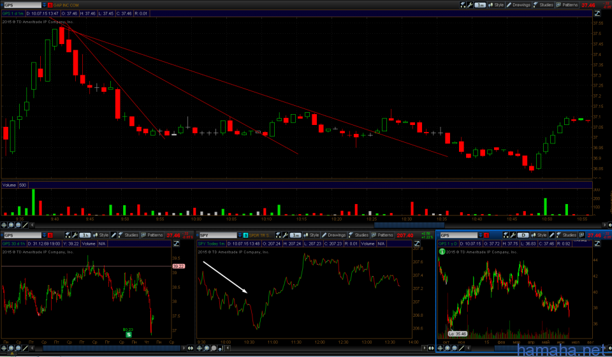612x357 pixels.
Task: Open Patterns in the top GPS chart
Action: click(x=567, y=5)
